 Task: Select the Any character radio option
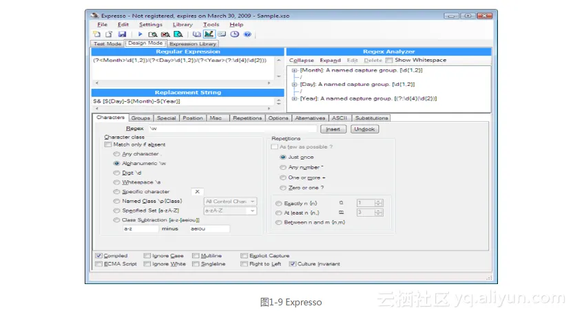pos(116,154)
